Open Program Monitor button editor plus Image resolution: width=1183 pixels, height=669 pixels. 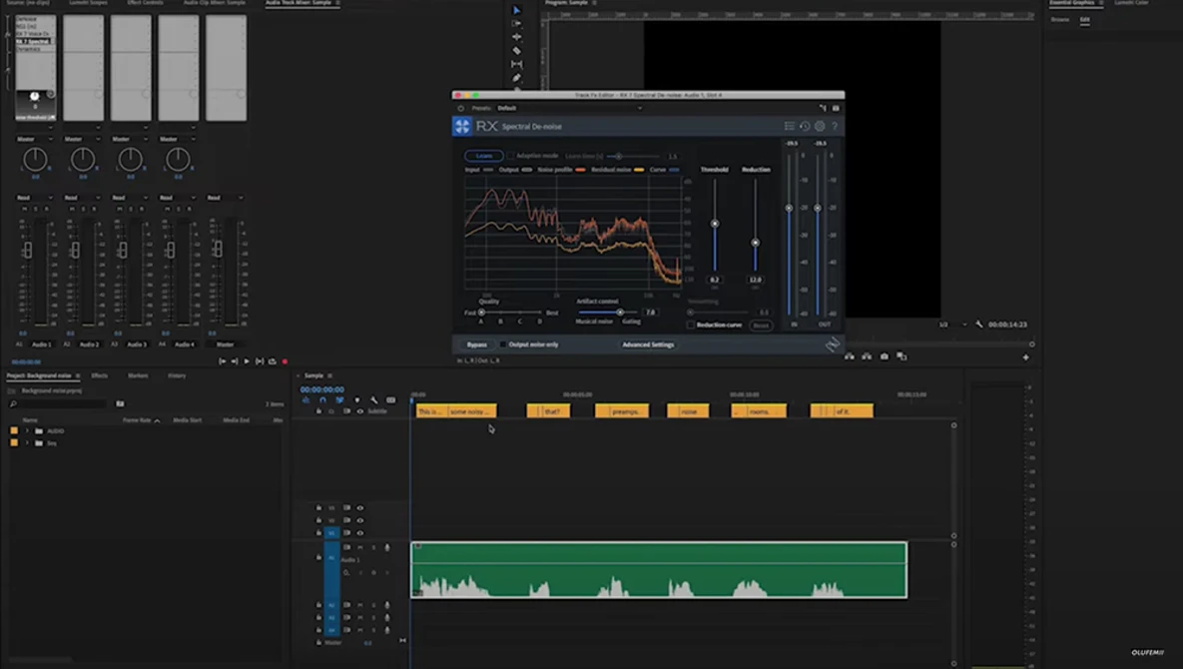click(1026, 356)
